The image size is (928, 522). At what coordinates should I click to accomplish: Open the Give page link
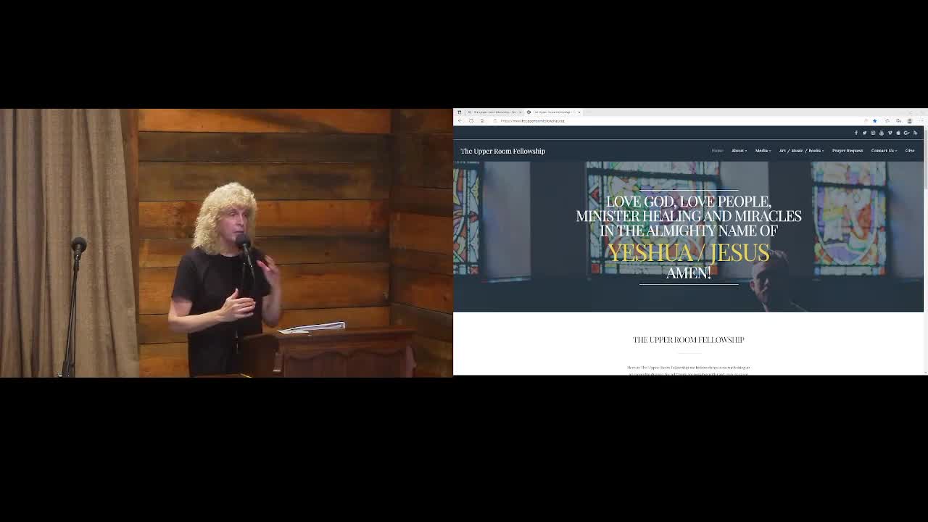pos(910,151)
